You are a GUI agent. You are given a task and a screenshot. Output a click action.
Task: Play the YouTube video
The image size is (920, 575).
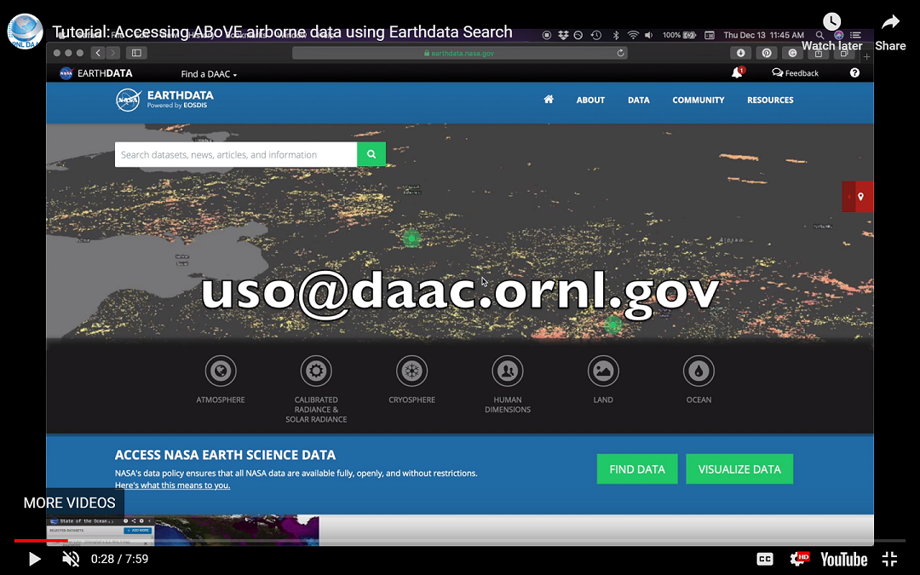pos(35,559)
